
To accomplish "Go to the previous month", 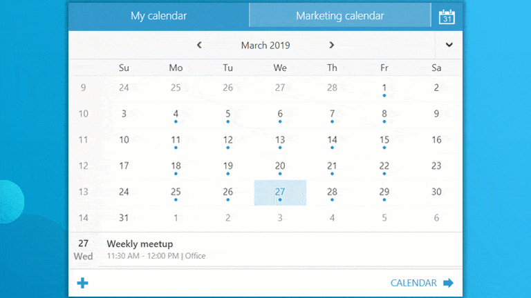I will pyautogui.click(x=199, y=45).
